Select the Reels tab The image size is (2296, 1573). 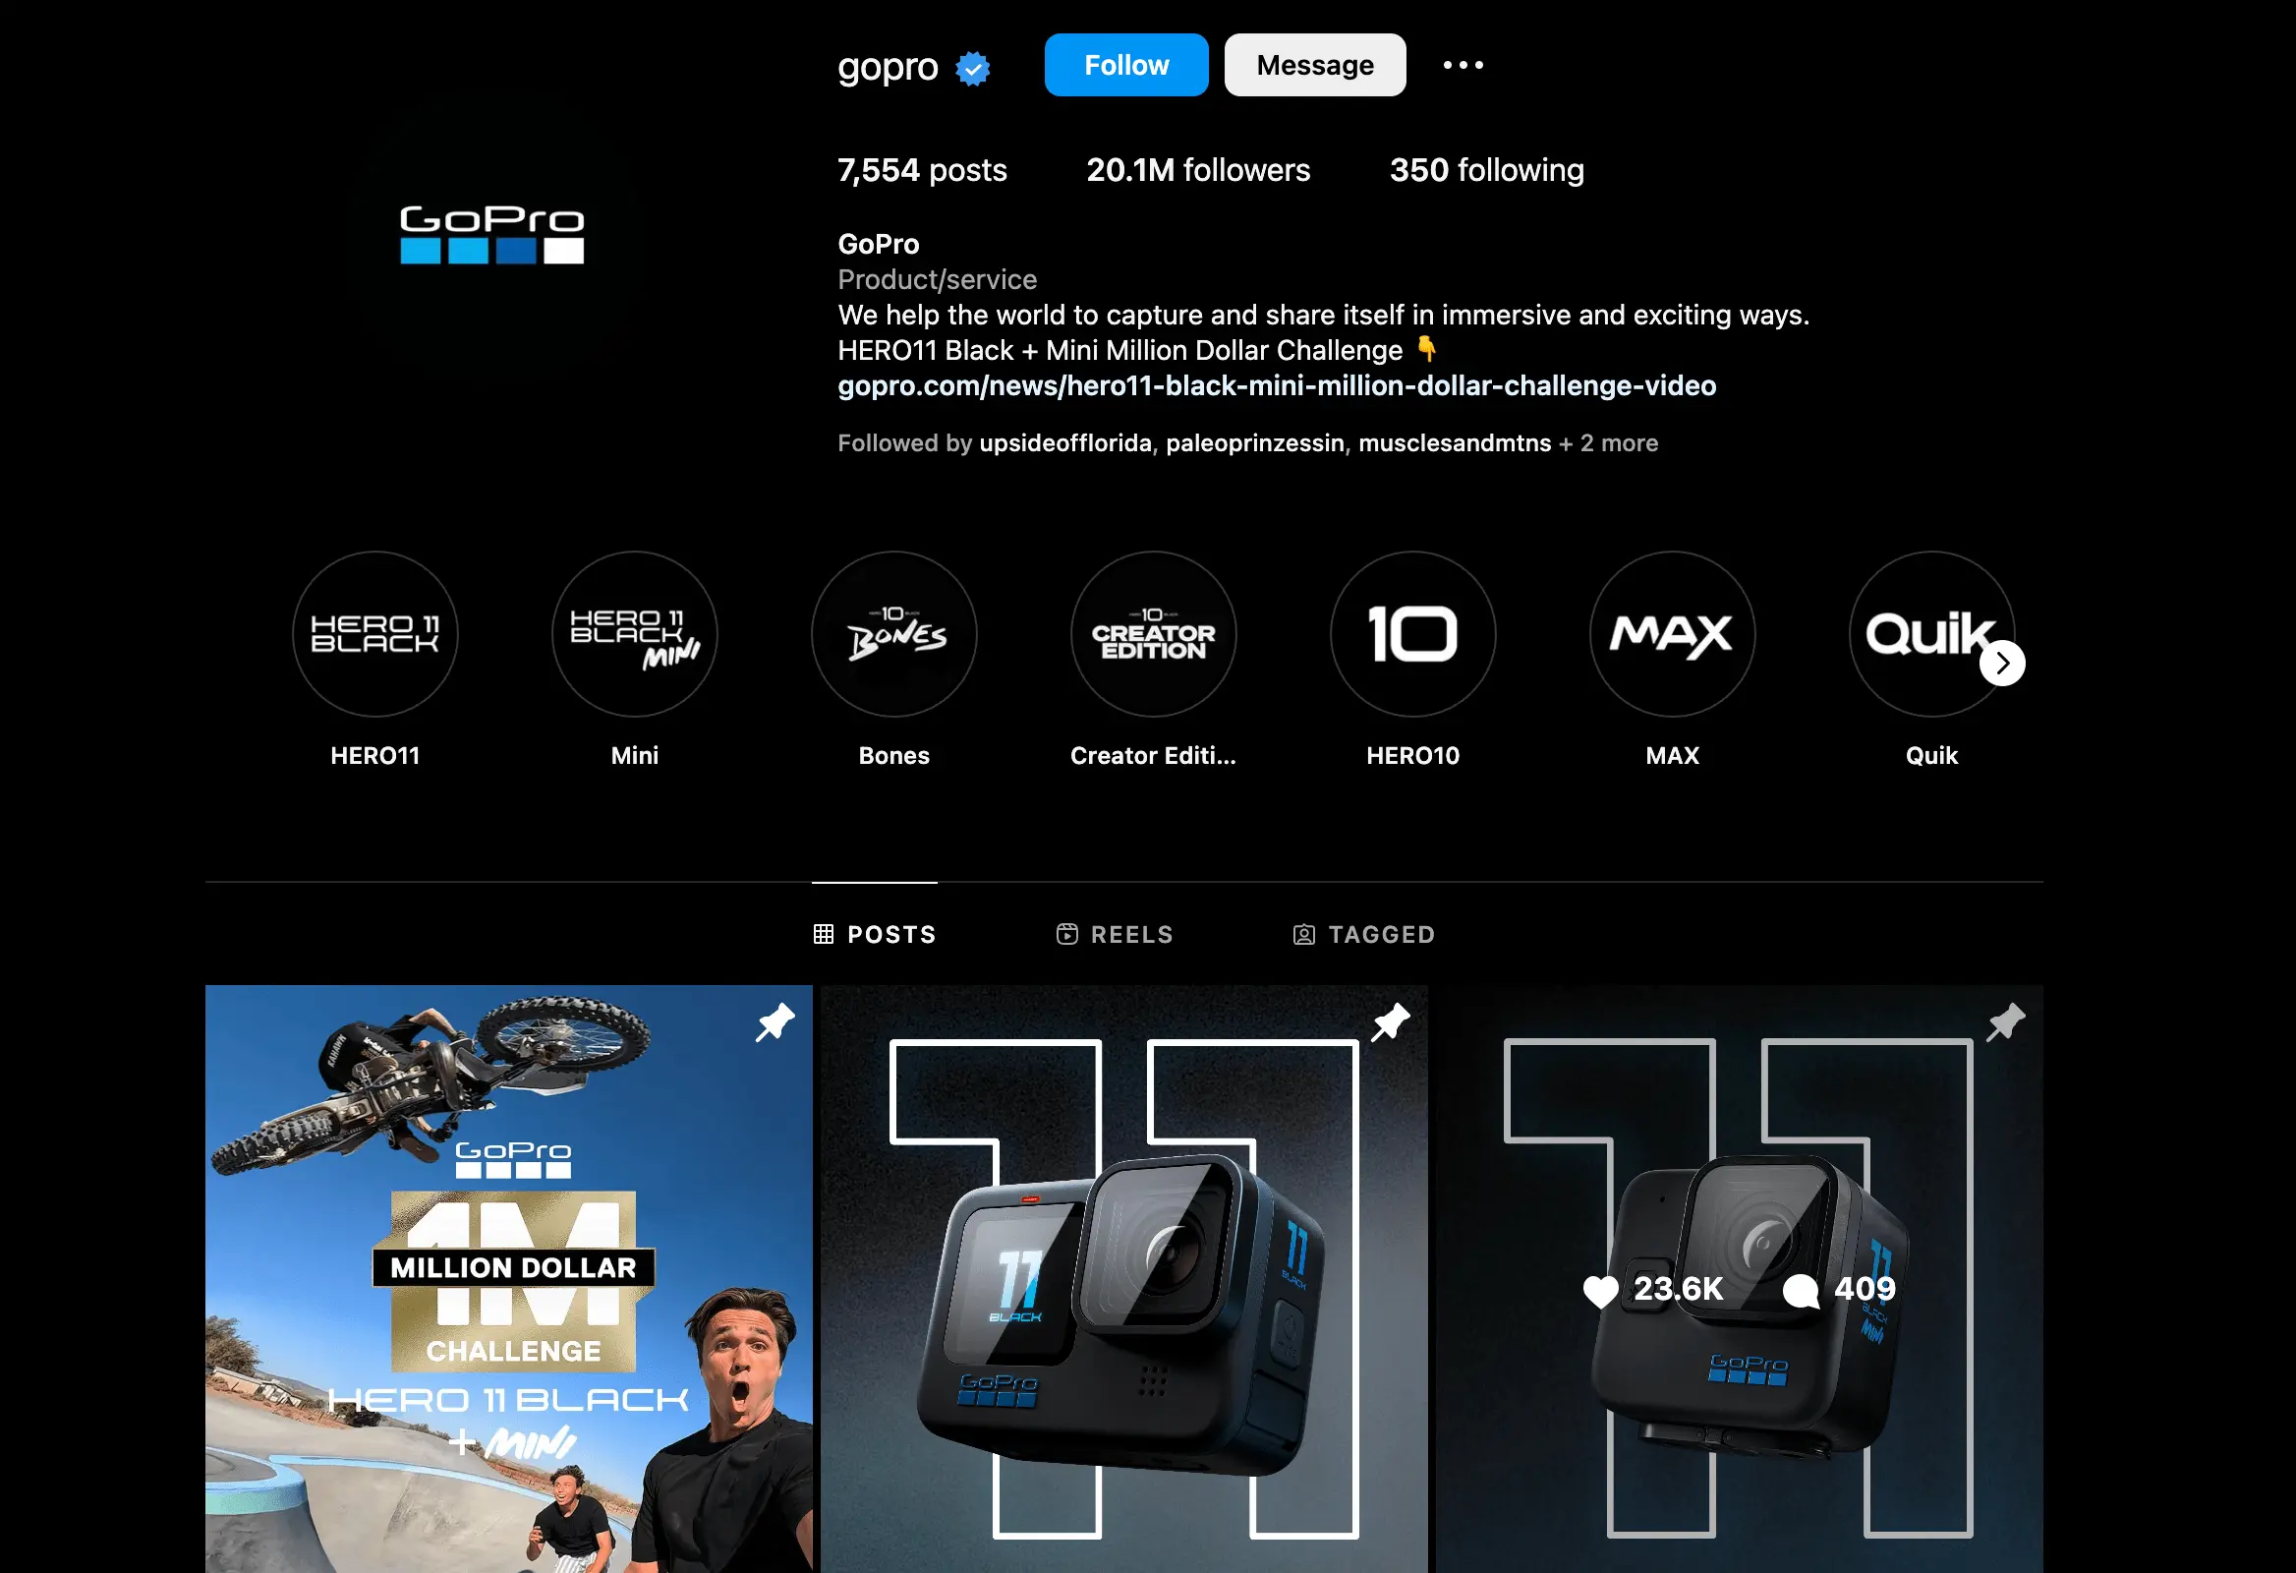pos(1113,934)
